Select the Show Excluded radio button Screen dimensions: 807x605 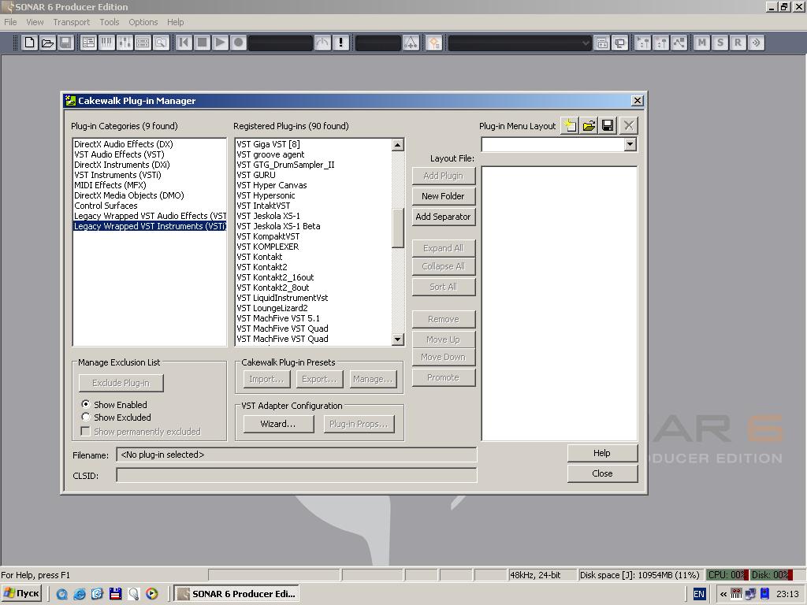click(86, 418)
